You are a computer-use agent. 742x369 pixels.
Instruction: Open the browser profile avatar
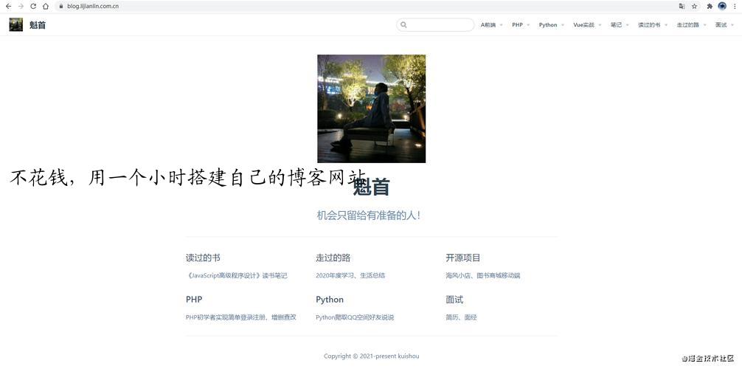(x=722, y=6)
